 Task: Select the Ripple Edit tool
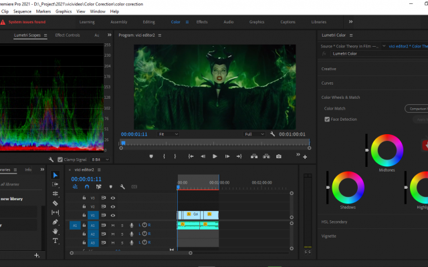(x=55, y=194)
